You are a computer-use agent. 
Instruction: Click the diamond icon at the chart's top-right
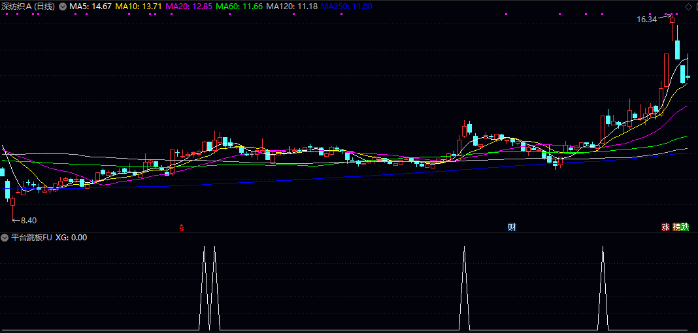(x=688, y=7)
